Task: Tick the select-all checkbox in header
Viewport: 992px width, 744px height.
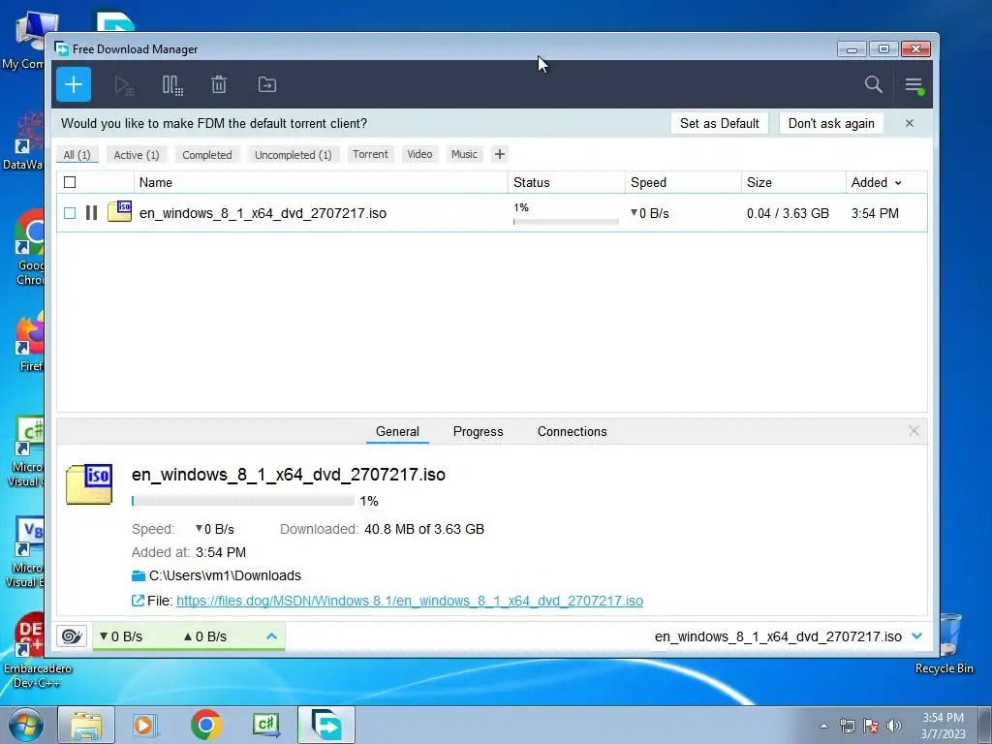Action: 70,182
